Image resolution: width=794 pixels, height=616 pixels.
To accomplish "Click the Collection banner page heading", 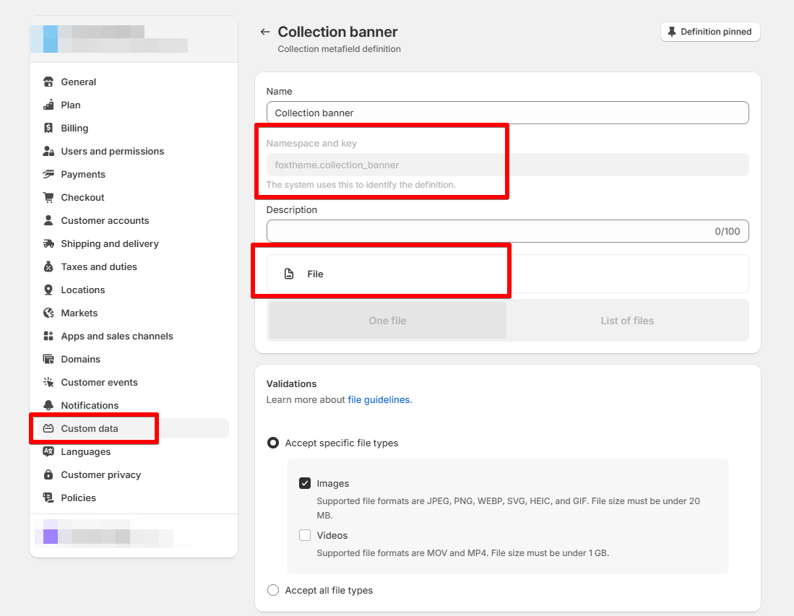I will 337,32.
